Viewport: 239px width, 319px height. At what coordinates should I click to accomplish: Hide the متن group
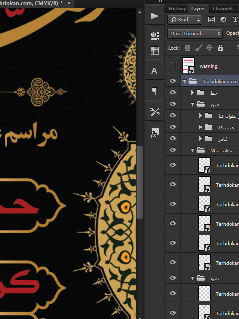173,104
